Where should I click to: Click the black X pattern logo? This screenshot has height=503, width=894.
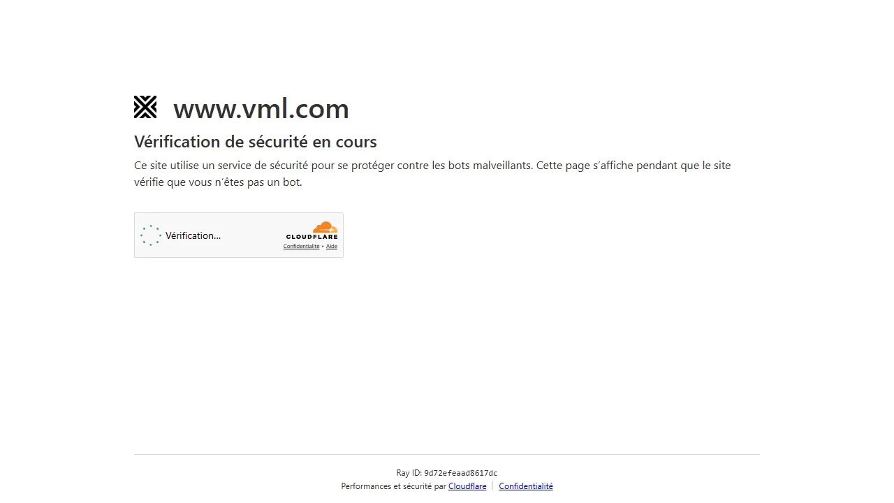pyautogui.click(x=145, y=107)
